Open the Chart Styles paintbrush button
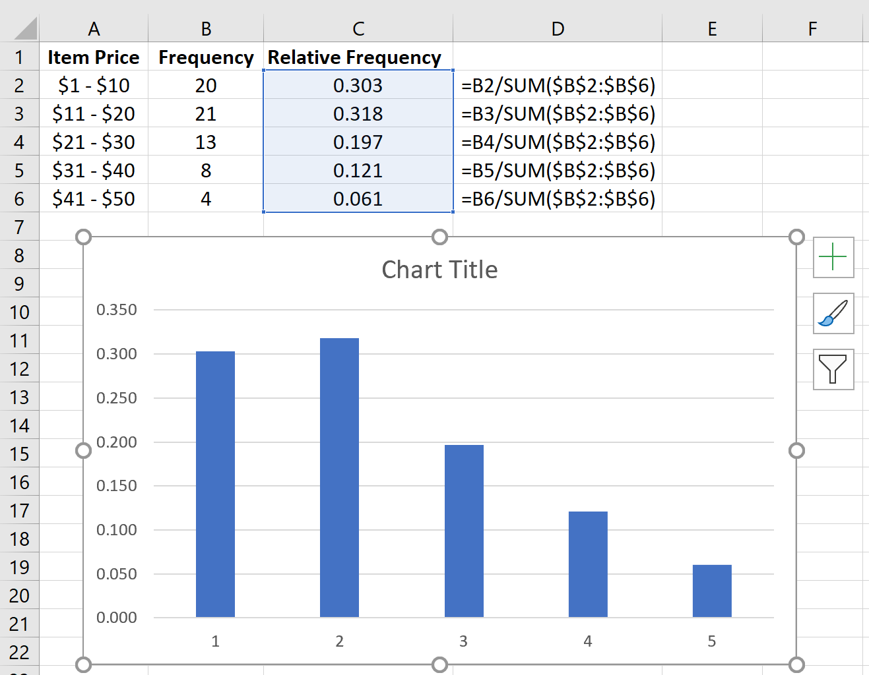 [833, 313]
